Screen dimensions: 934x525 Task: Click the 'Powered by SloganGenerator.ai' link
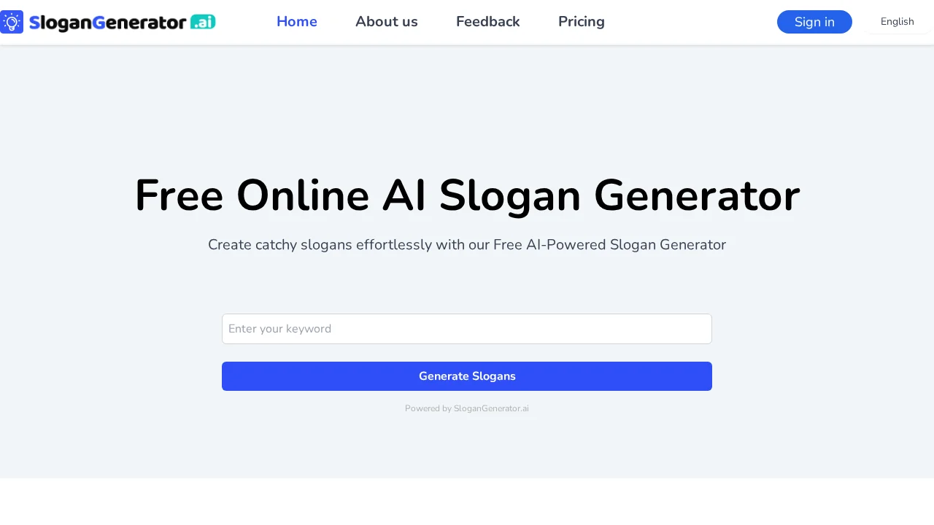point(467,408)
